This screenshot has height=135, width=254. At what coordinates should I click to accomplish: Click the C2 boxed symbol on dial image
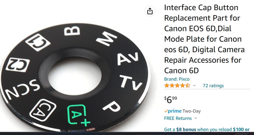(18, 65)
